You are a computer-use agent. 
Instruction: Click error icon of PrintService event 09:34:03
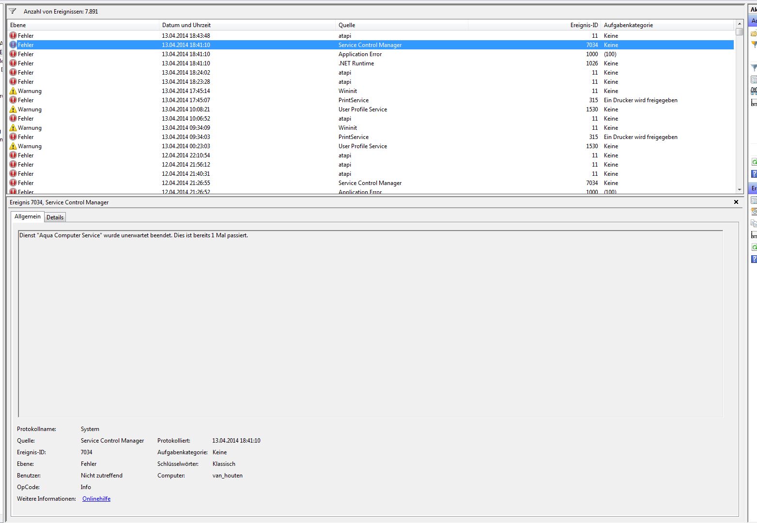coord(13,137)
